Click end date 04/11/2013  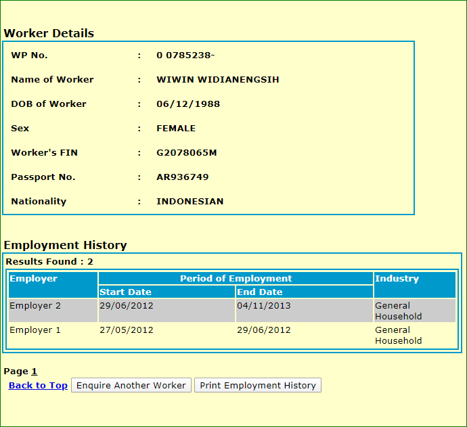(263, 306)
